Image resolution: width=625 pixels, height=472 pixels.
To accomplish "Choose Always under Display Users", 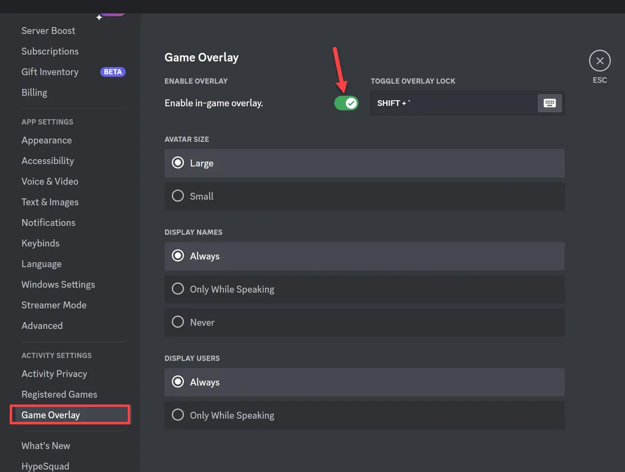I will point(364,382).
